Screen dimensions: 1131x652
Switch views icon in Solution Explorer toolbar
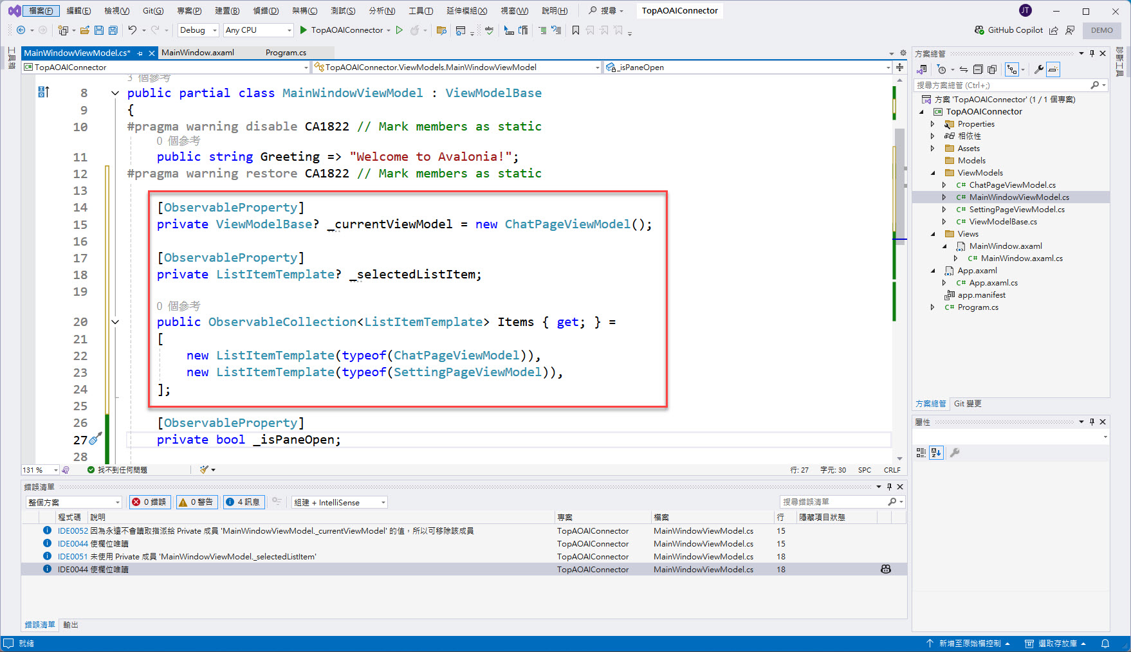922,69
